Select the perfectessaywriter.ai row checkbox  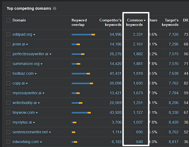click(x=8, y=54)
